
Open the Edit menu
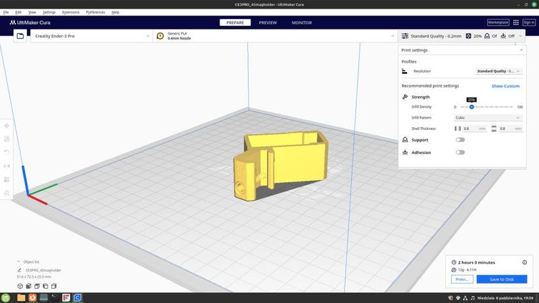(18, 12)
